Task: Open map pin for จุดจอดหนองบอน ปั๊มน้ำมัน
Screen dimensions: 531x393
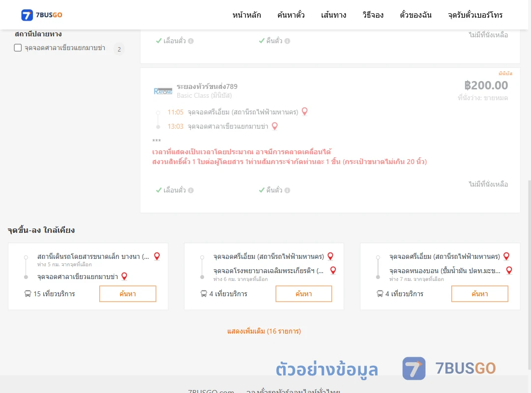Action: click(x=509, y=270)
